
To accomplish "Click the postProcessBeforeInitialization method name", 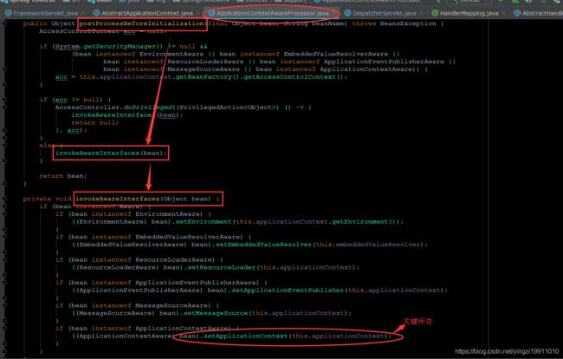I will (x=141, y=23).
